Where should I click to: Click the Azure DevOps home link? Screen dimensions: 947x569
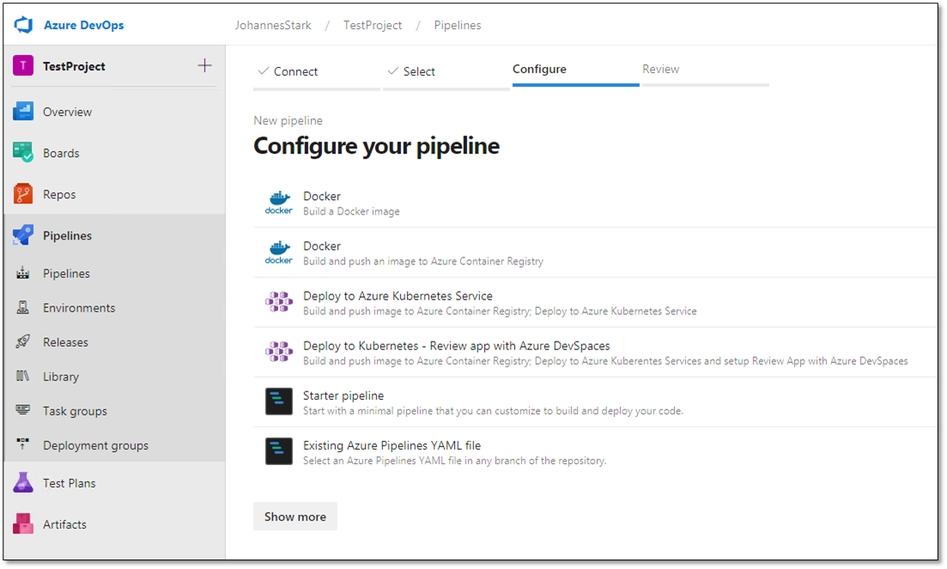(x=84, y=26)
